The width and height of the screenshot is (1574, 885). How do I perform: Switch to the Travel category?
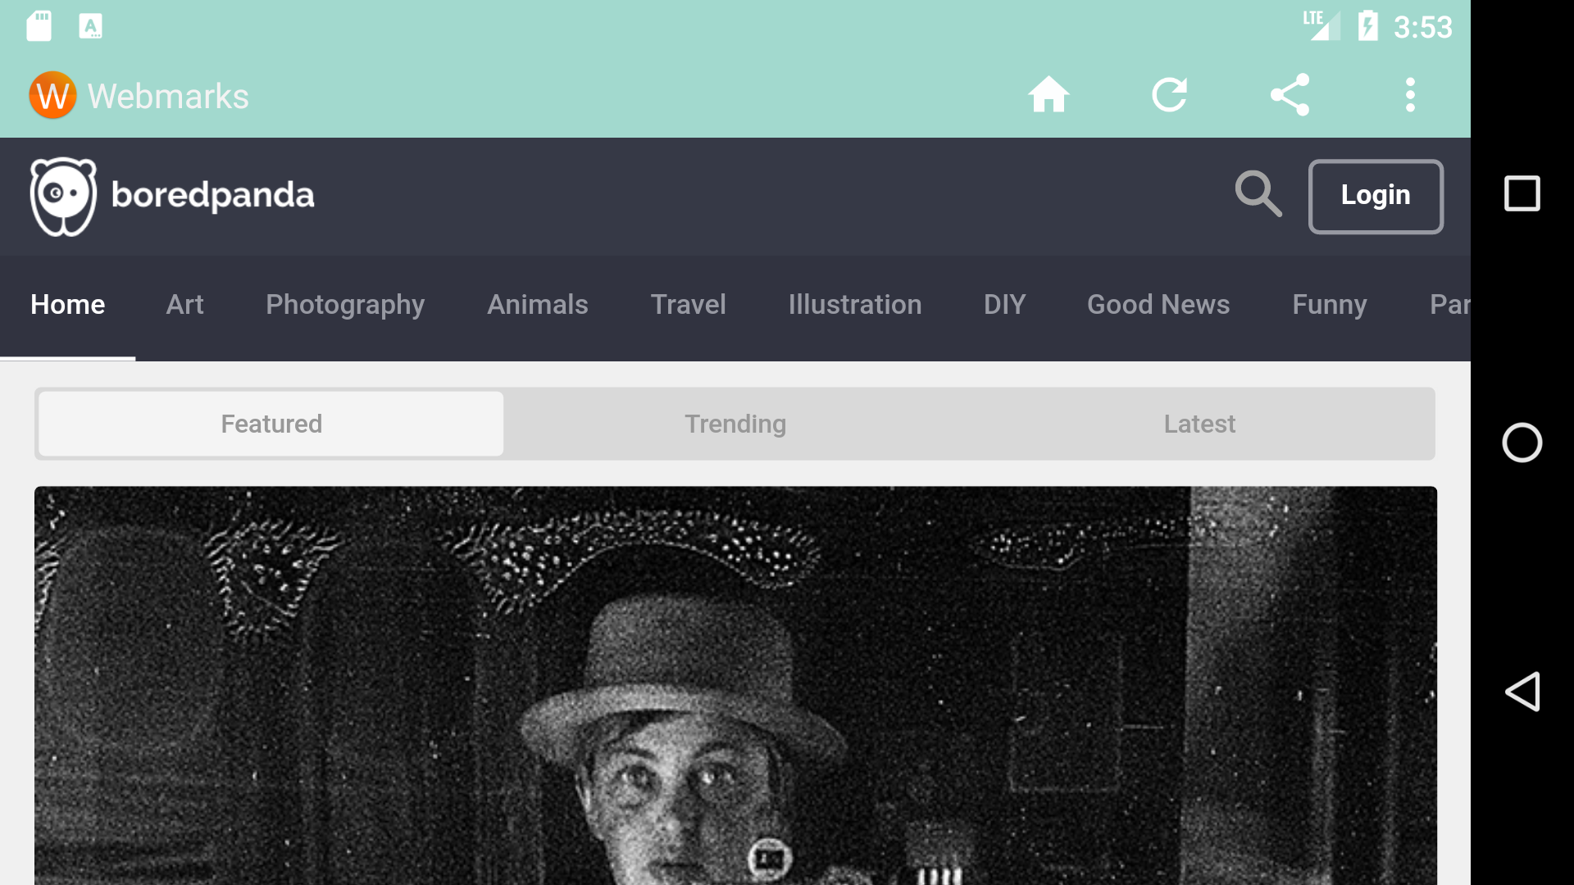click(x=689, y=305)
